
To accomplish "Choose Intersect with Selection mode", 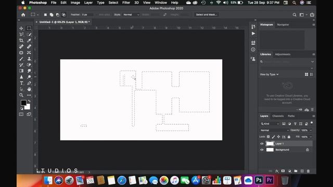I will coord(63,15).
